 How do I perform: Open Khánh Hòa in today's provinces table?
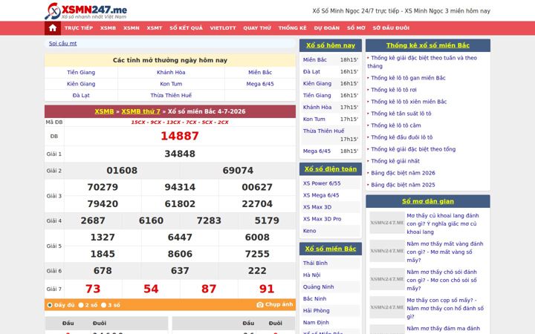[x=171, y=72]
